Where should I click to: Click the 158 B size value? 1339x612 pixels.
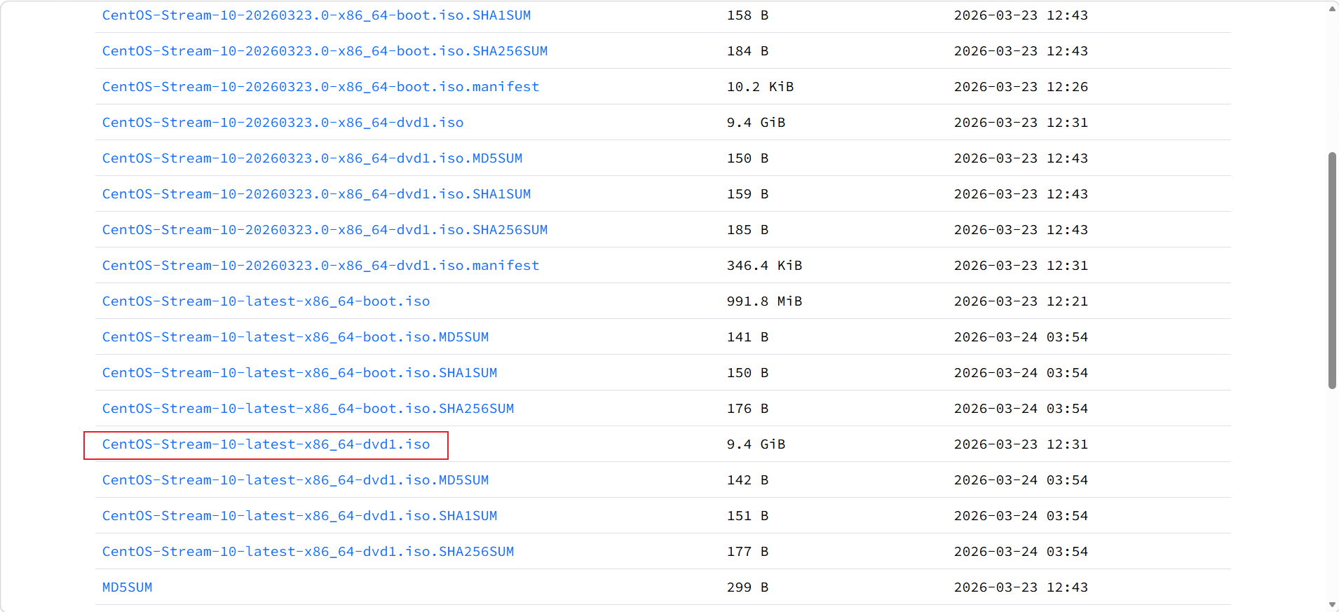point(747,15)
